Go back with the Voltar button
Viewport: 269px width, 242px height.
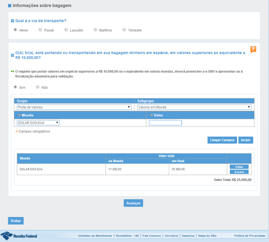16,221
